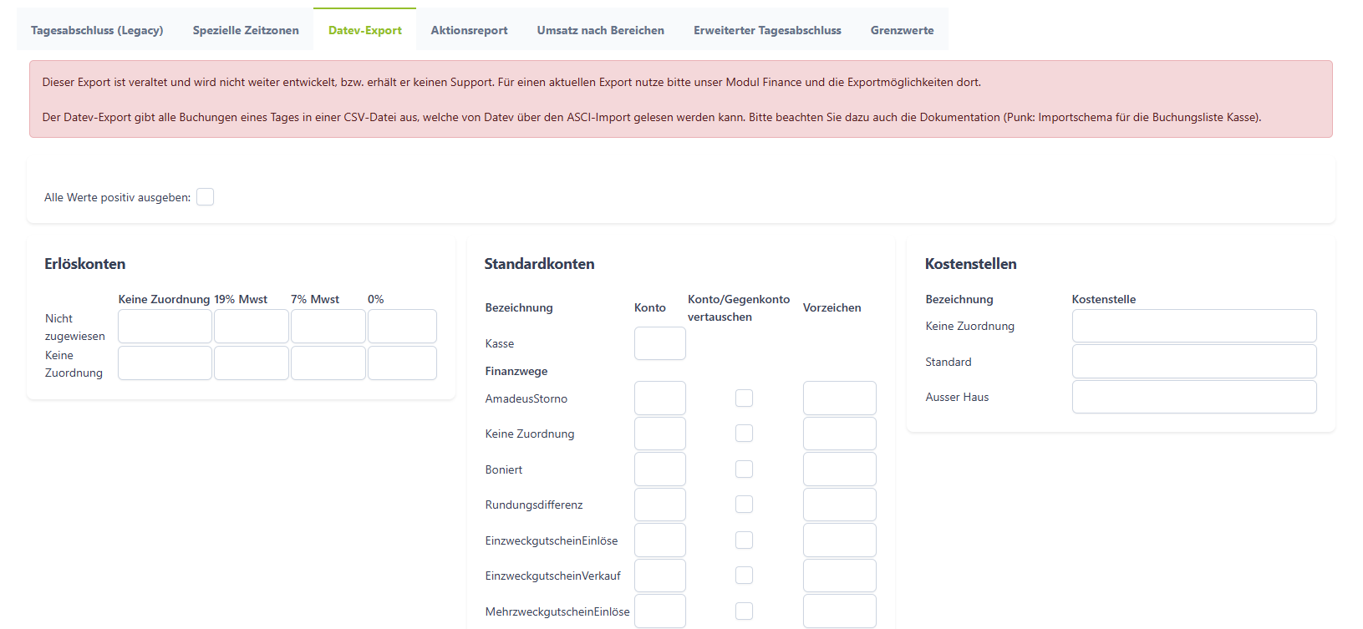Click the Finanzwege label
The image size is (1363, 629).
coord(516,371)
